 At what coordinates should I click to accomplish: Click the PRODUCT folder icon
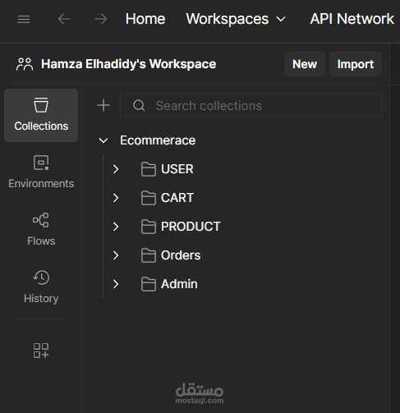click(x=149, y=227)
